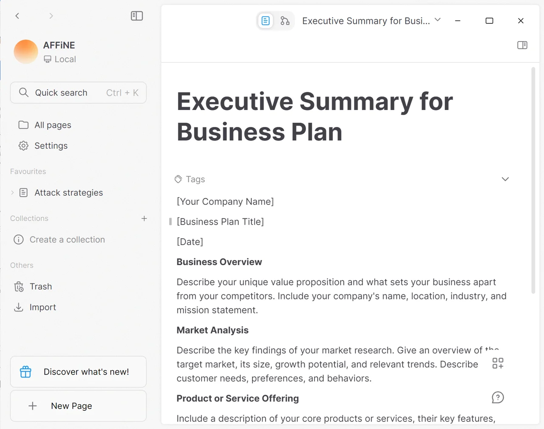Click the drag handle beside Business Plan Title

point(170,221)
